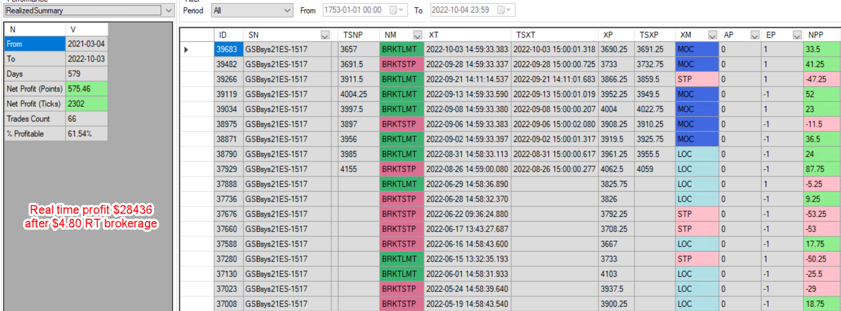Open the From date calendar picker
Image resolution: width=841 pixels, height=311 pixels.
click(397, 10)
